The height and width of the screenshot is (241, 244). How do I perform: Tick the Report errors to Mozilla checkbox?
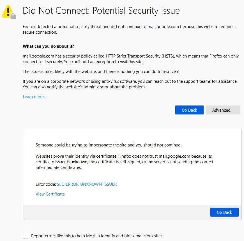point(26,236)
